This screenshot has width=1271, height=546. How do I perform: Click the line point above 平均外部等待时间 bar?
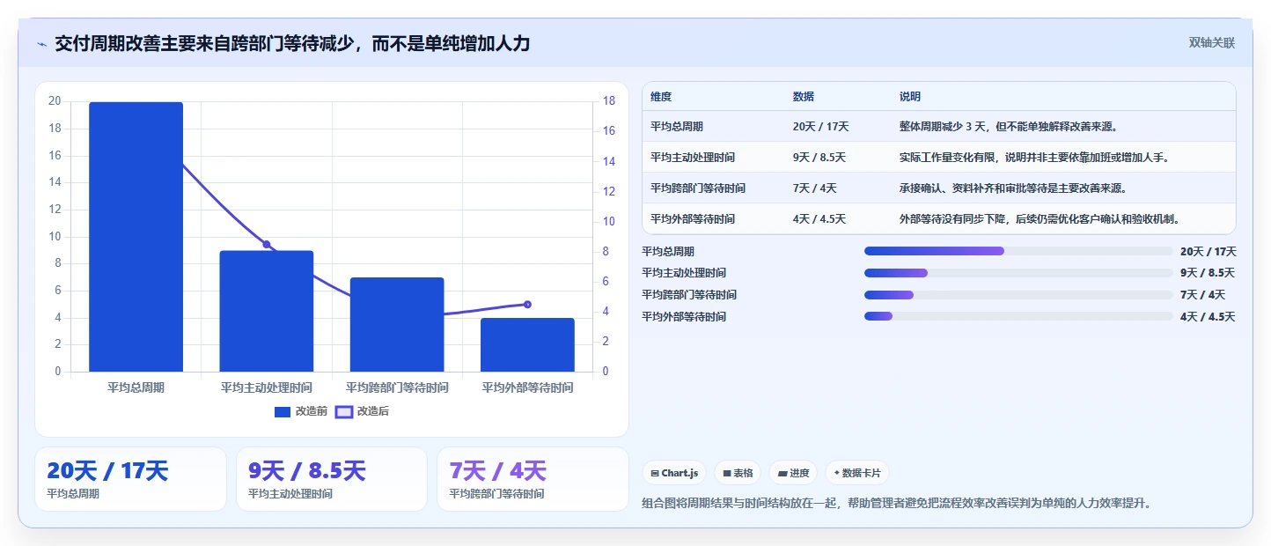click(527, 304)
